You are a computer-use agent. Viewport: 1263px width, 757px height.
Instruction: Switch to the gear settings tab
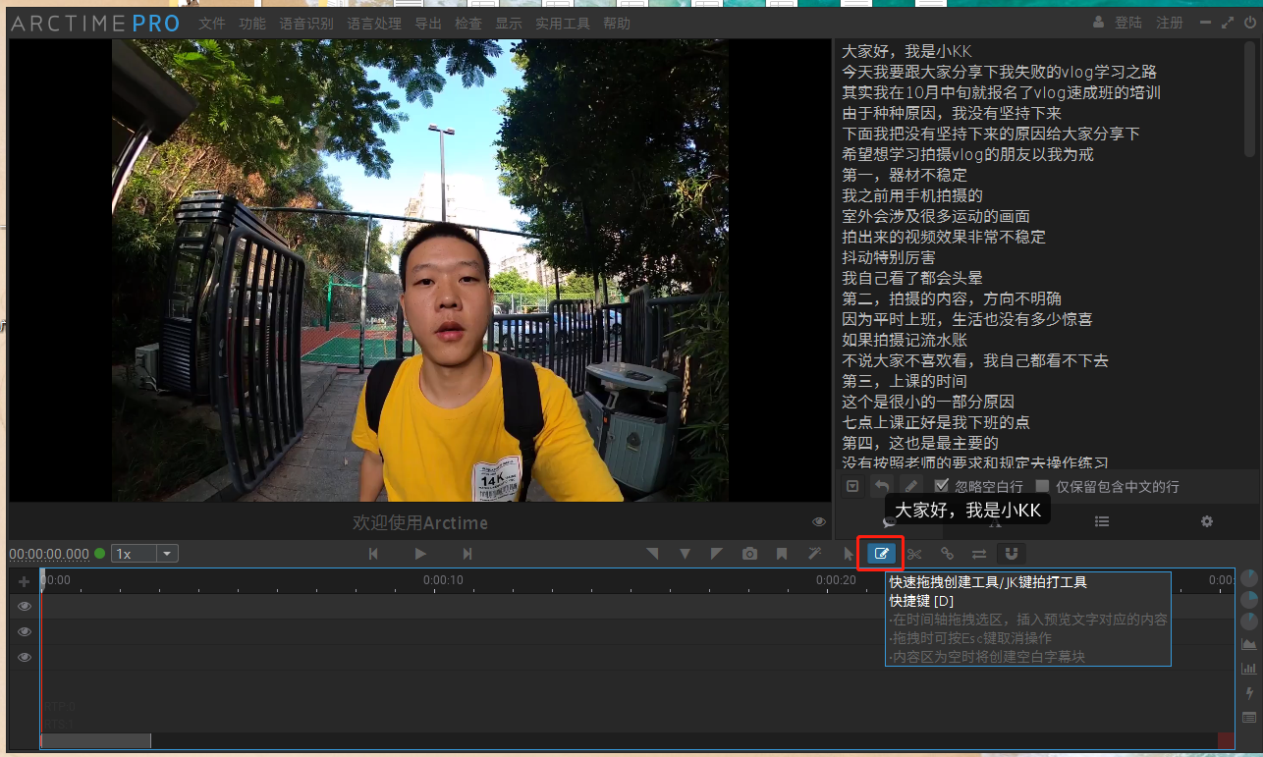coord(1206,521)
